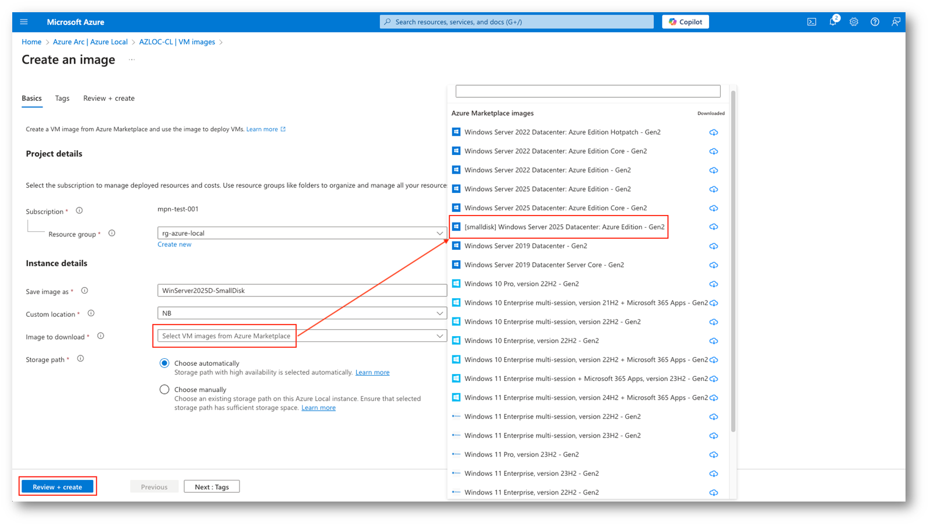Select the Choose automatically storage option
Viewport: 930px width, 526px height.
[164, 363]
